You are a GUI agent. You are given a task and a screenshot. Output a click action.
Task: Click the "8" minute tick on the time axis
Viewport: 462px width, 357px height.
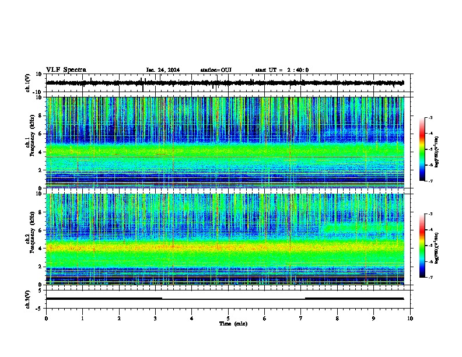[x=337, y=318]
